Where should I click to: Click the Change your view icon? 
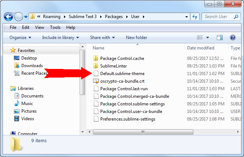199,38
